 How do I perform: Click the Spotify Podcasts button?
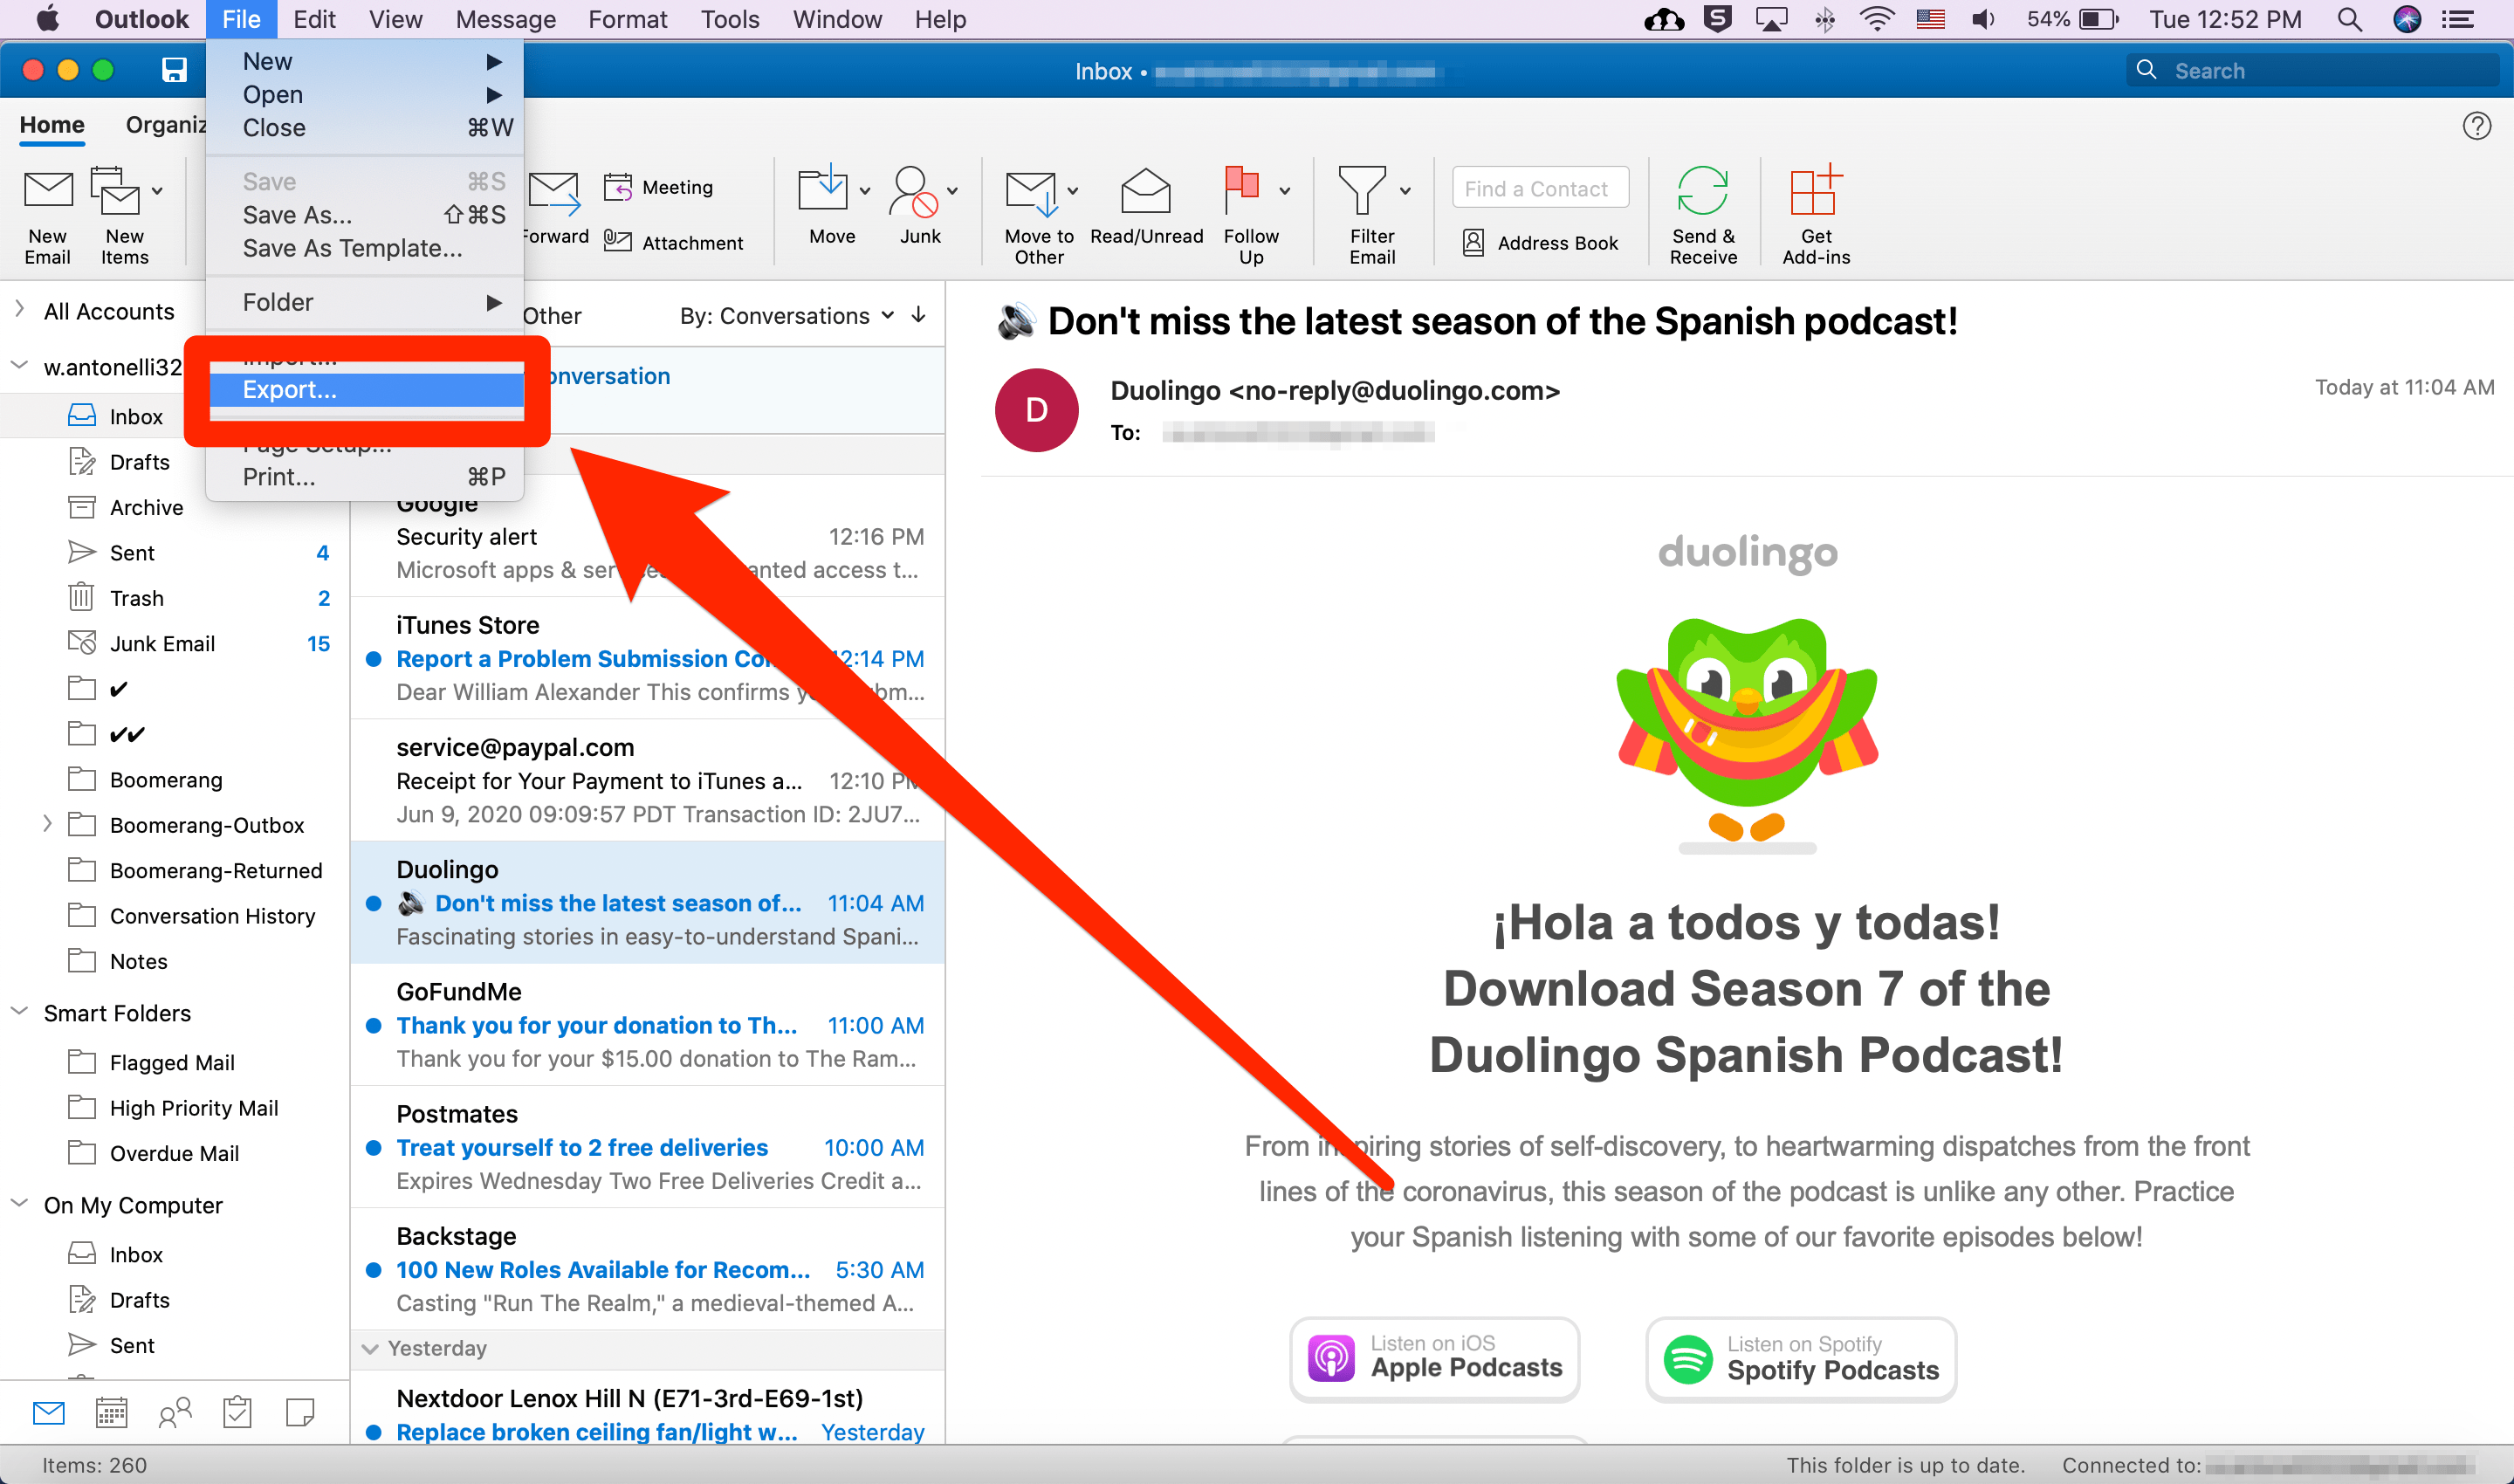(1800, 1358)
